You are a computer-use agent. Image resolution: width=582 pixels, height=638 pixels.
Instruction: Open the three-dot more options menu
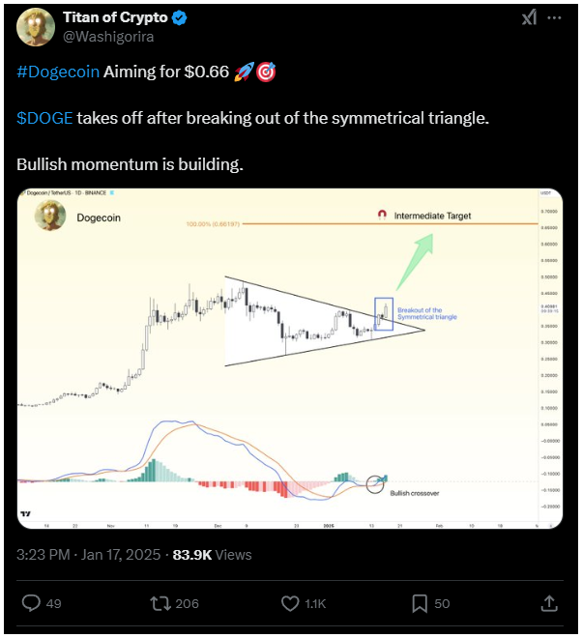[554, 17]
